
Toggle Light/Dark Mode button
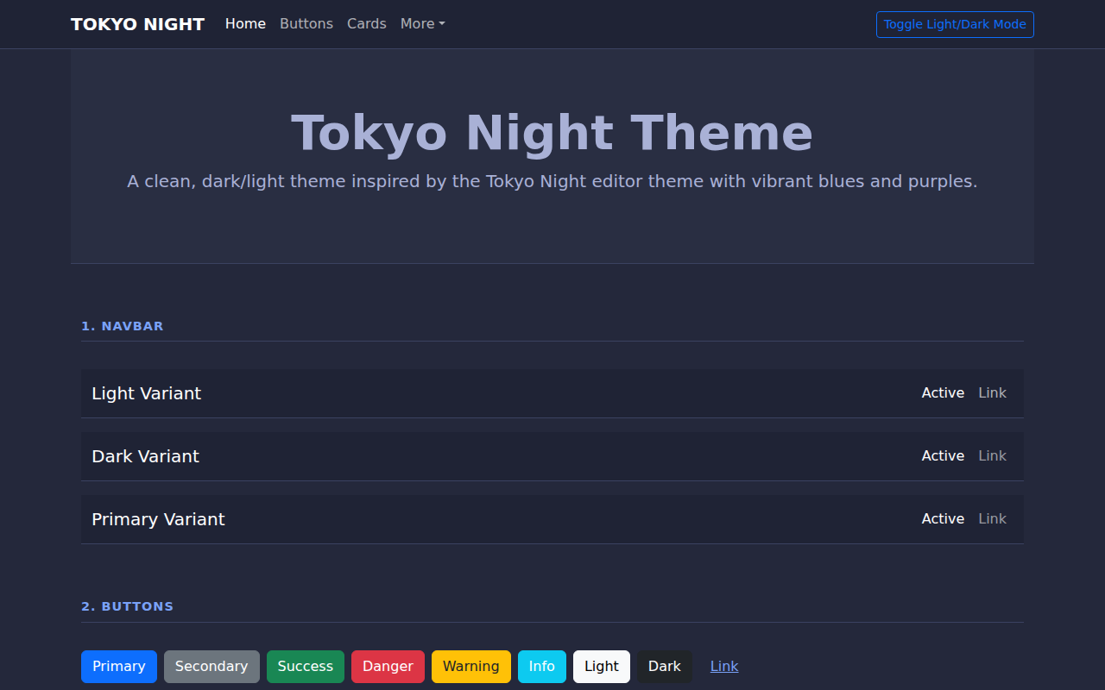click(x=955, y=24)
